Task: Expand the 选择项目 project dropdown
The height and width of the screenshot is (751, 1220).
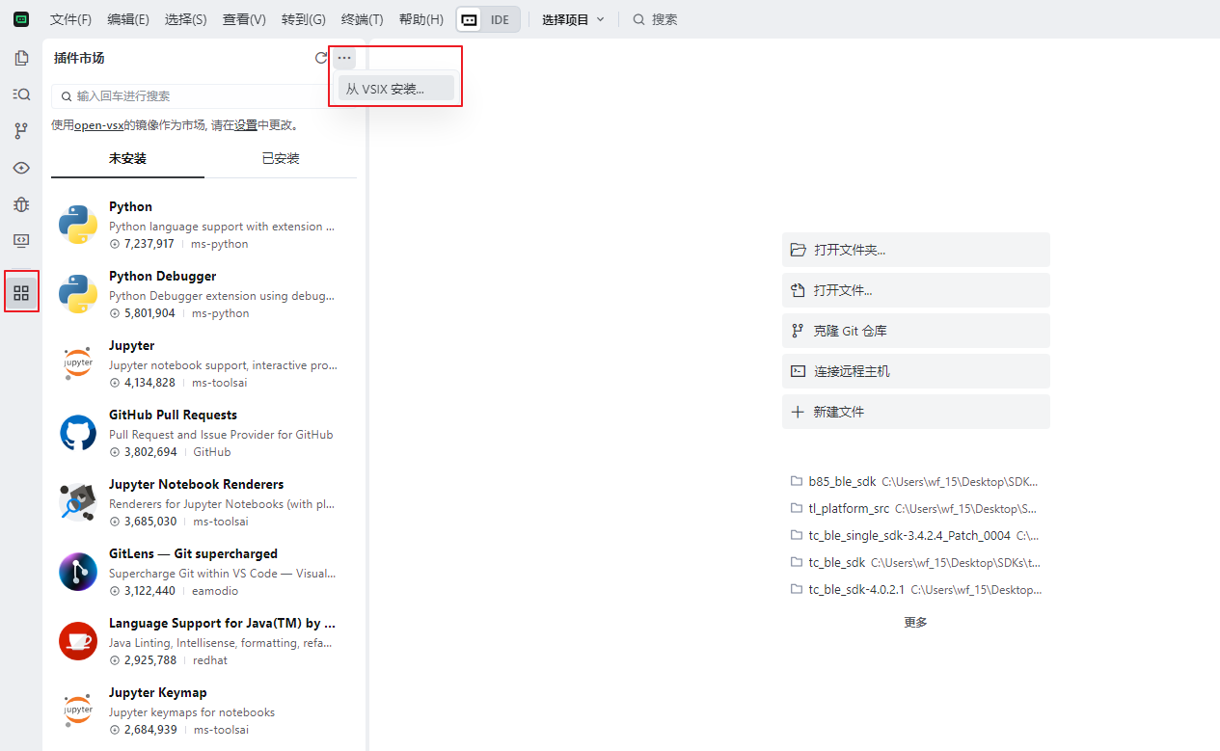Action: [x=573, y=19]
